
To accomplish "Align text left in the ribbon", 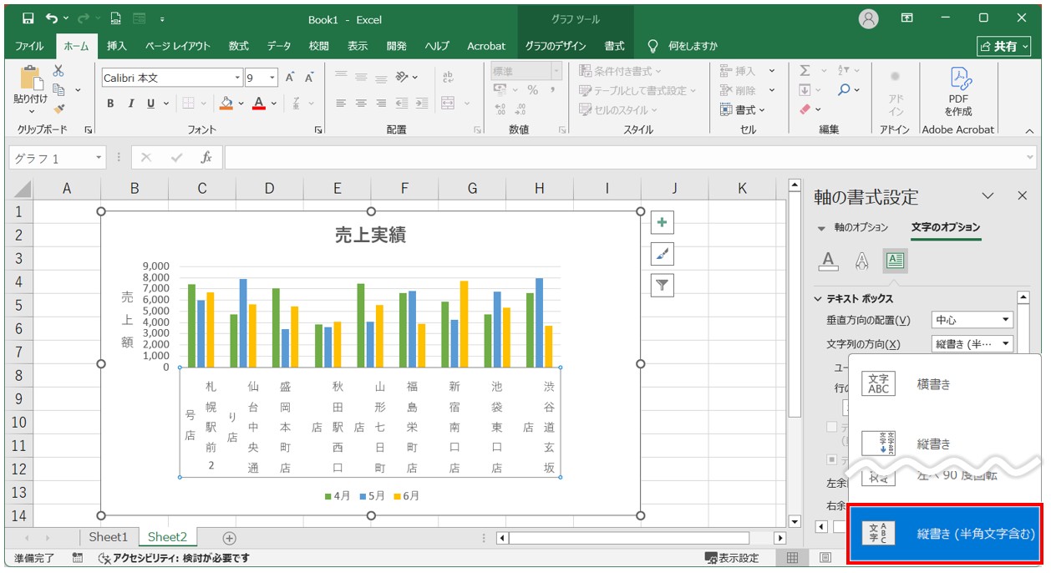I will (x=341, y=104).
